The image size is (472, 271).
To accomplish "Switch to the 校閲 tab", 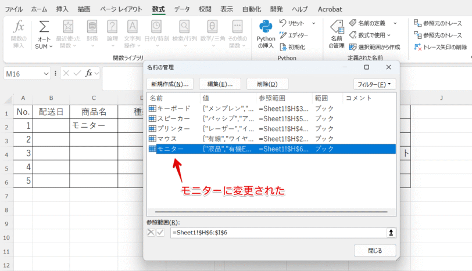I will [x=205, y=9].
